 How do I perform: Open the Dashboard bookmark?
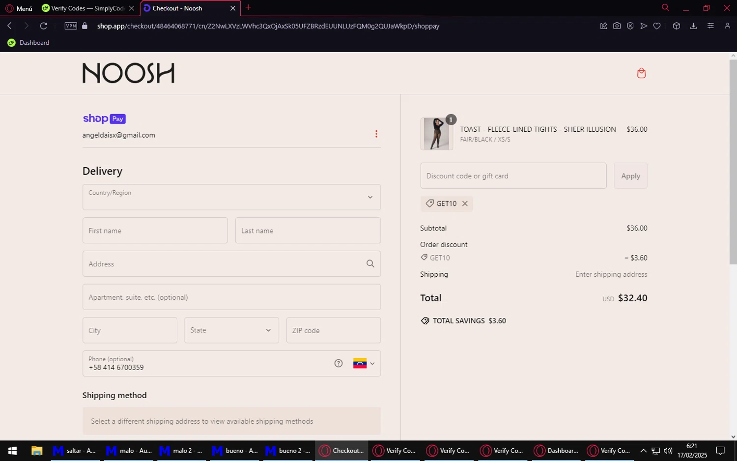[x=28, y=43]
